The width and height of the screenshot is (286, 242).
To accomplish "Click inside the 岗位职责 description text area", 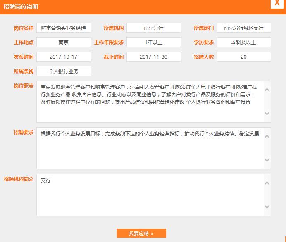I will 150,102.
